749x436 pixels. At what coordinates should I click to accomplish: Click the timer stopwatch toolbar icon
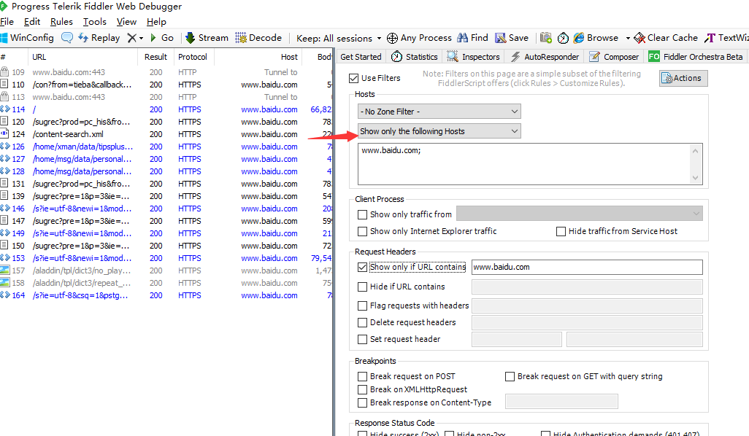[563, 38]
